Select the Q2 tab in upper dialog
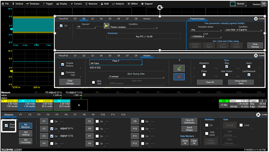 coord(84,19)
